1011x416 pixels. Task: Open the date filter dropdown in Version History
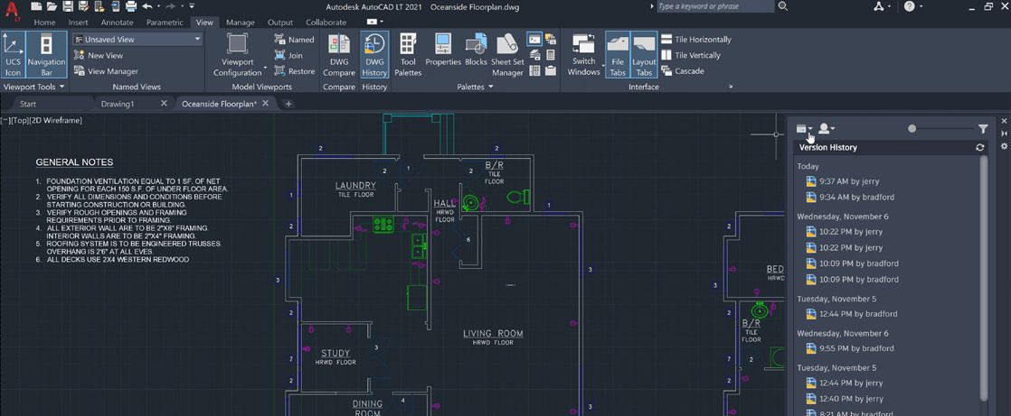tap(804, 129)
